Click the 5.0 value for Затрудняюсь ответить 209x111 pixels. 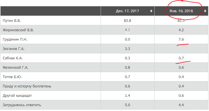[127, 105]
